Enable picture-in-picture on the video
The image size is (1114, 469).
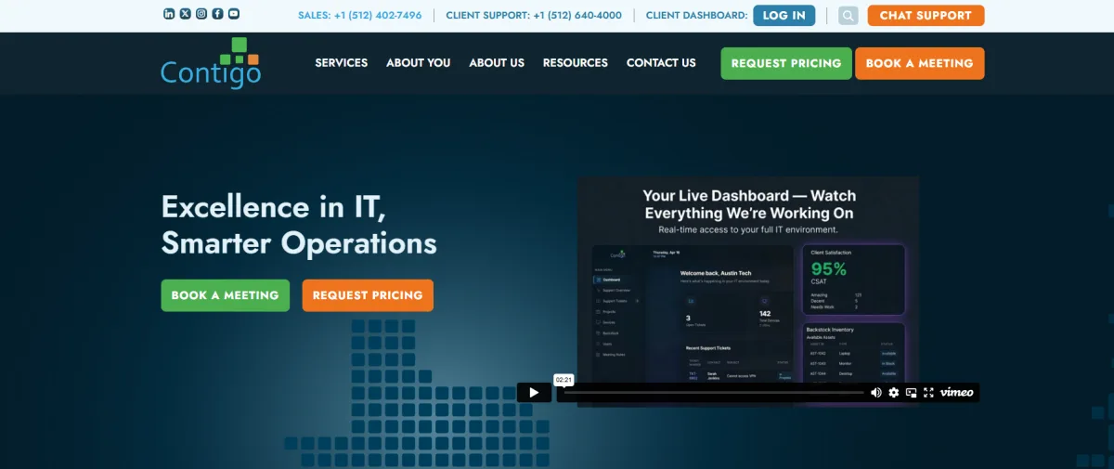912,393
